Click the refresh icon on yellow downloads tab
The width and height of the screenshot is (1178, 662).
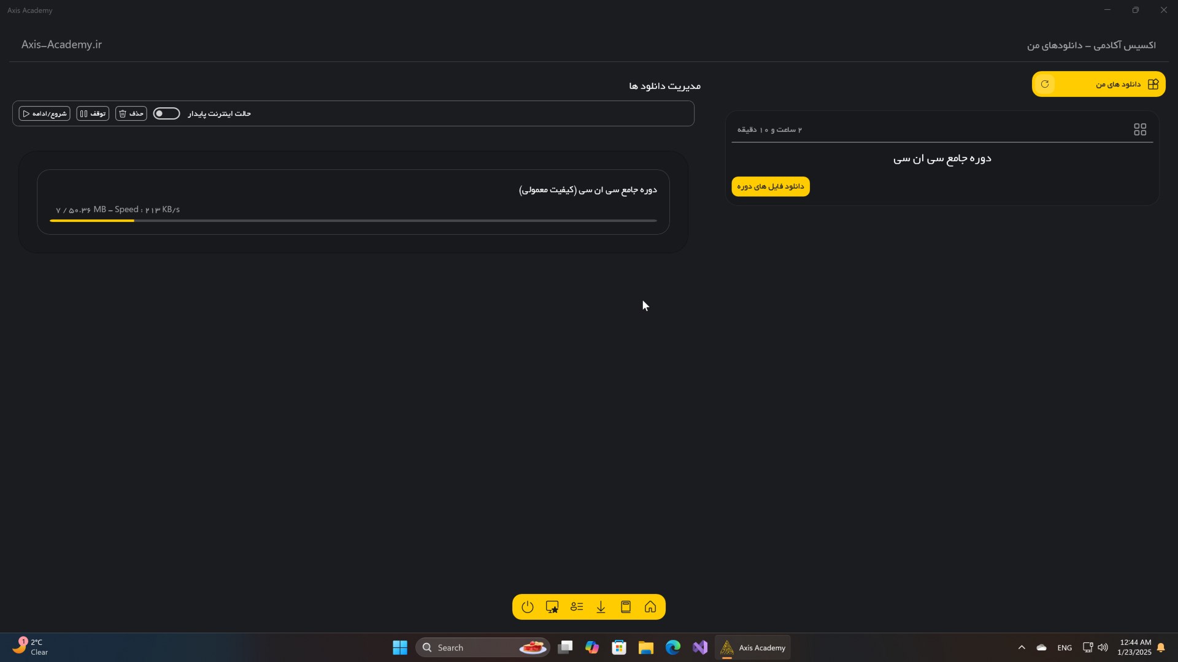(x=1045, y=84)
